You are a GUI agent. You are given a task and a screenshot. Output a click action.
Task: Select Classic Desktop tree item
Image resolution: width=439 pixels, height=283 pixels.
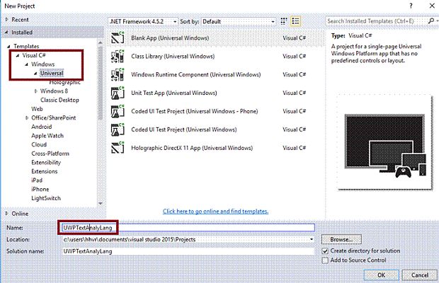(x=59, y=100)
